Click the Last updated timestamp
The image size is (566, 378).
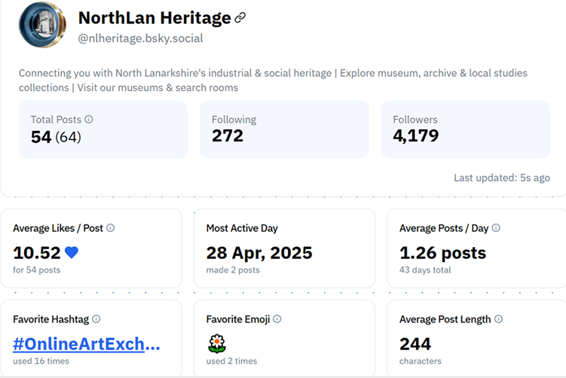[x=501, y=178]
